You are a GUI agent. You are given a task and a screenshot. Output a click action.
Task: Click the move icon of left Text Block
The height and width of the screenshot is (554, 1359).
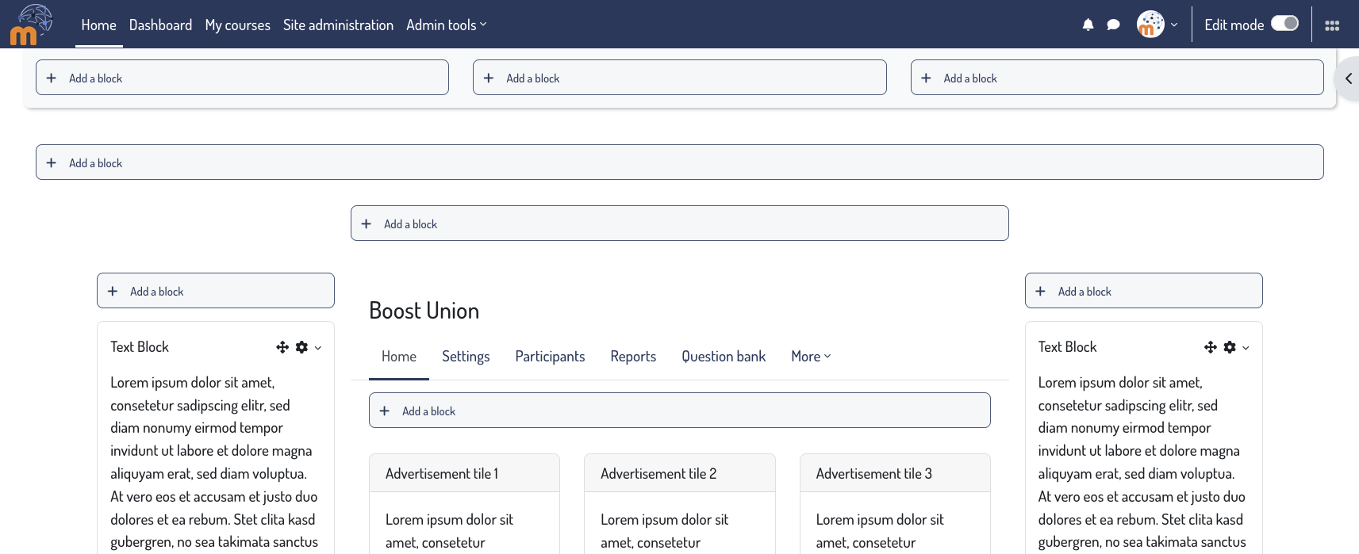point(282,347)
